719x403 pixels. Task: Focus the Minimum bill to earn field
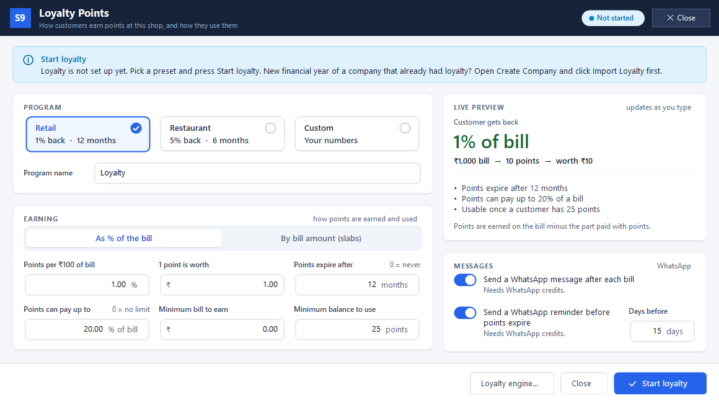(222, 330)
